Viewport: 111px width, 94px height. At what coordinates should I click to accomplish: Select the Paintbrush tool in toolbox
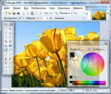6,50
